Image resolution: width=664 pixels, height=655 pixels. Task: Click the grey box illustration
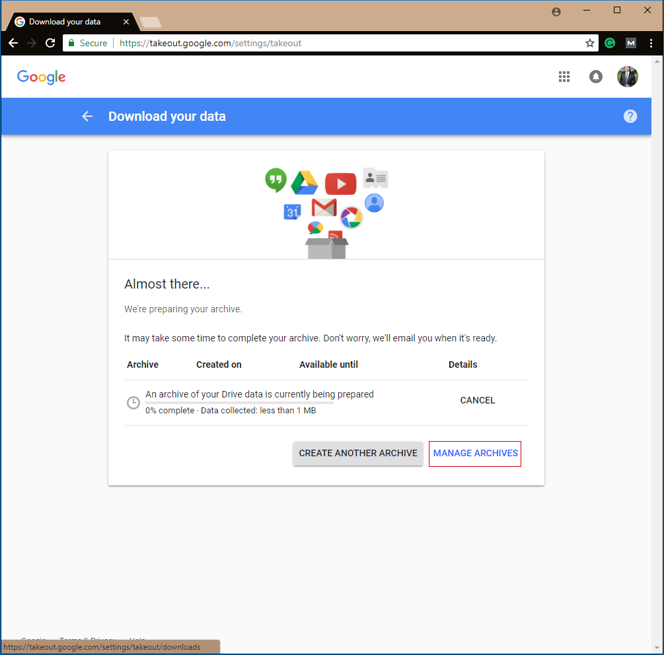pos(326,248)
